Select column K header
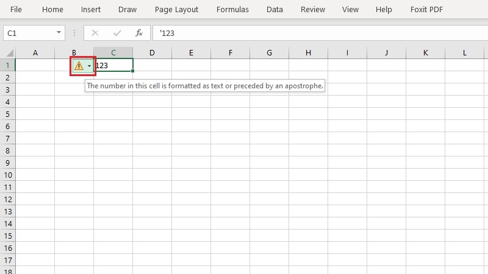 (425, 53)
